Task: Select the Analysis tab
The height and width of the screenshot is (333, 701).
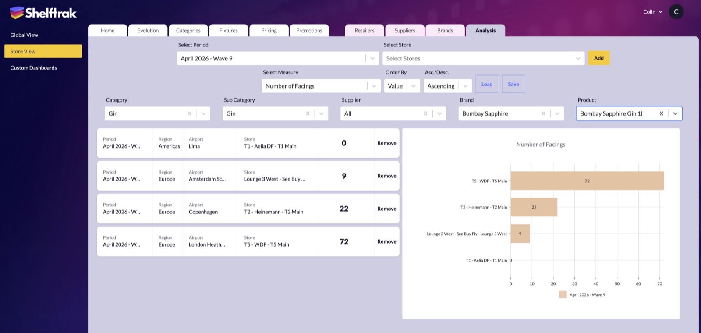Action: [485, 30]
